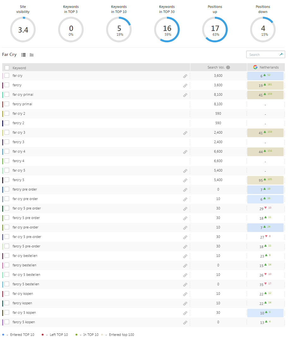Click the 'Far Cry' group title

[x=9, y=54]
